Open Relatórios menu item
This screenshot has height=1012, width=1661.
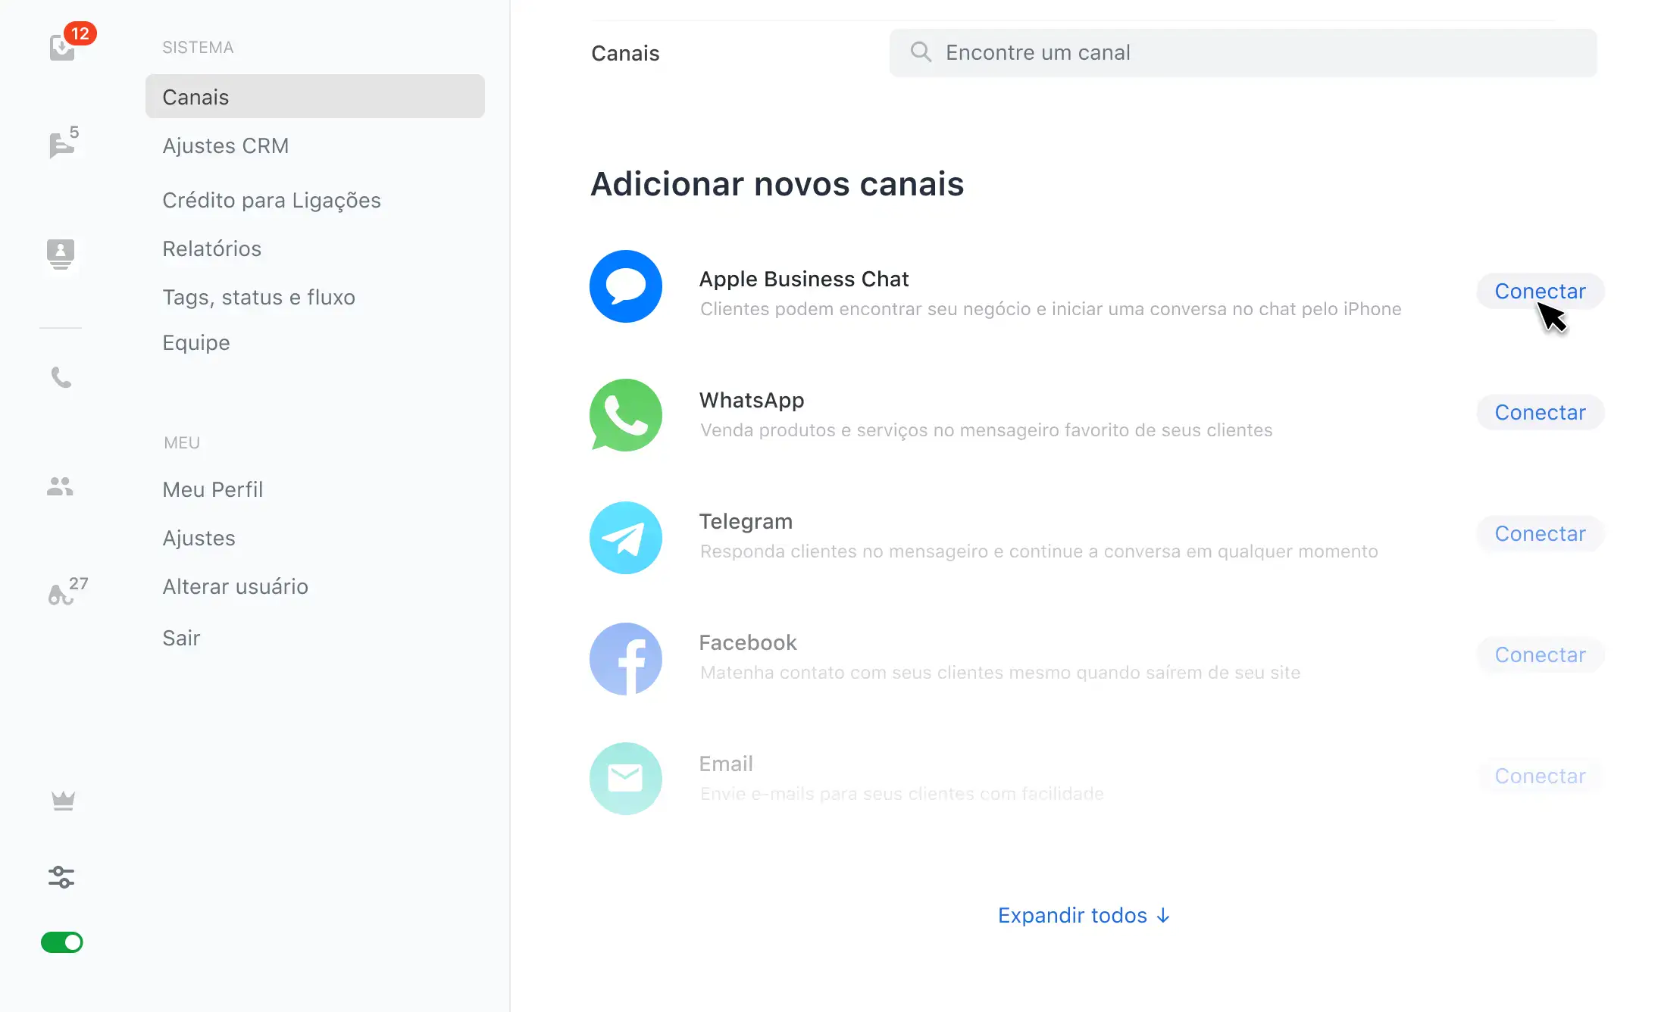point(212,248)
